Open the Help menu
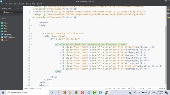Image resolution: width=170 pixels, height=95 pixels. pyautogui.click(x=34, y=4)
